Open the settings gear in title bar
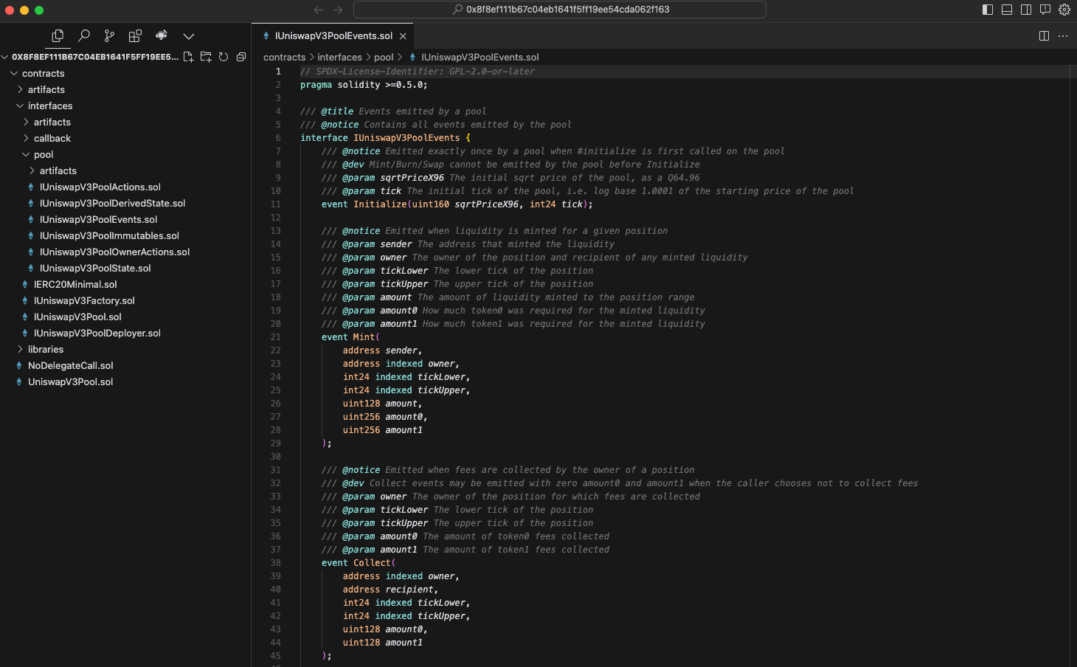Image resolution: width=1077 pixels, height=667 pixels. click(x=1064, y=10)
